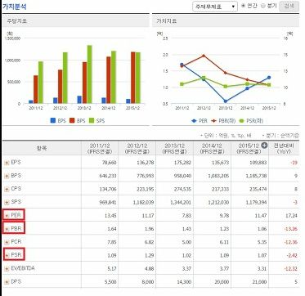
Task: Click the BPS value 646,233
Action: tap(108, 176)
